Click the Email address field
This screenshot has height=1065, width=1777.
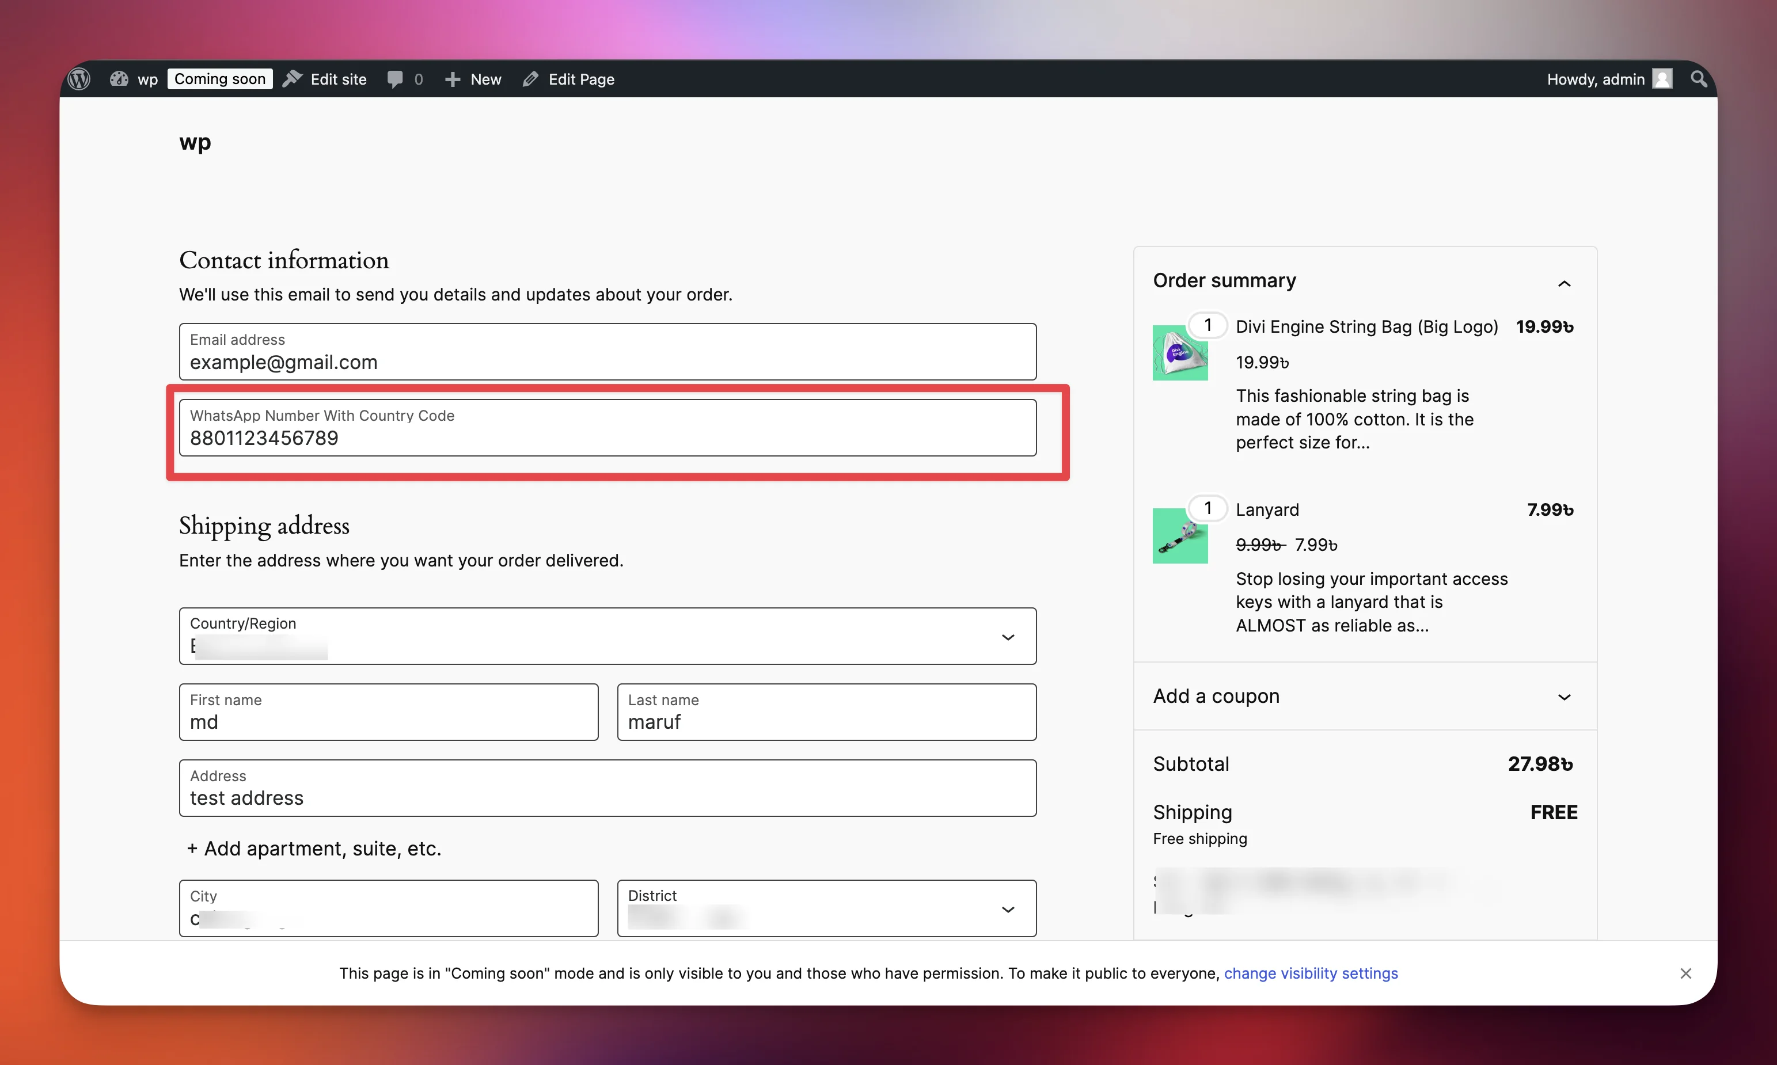coord(607,352)
